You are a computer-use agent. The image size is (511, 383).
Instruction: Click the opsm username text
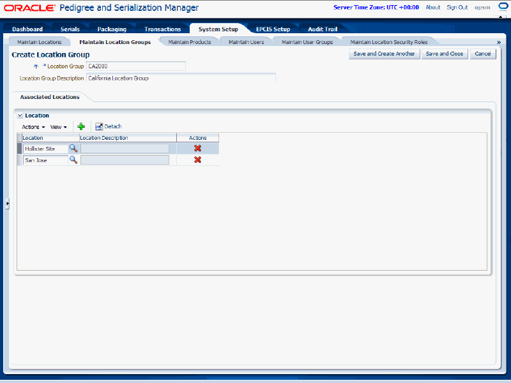(x=482, y=7)
